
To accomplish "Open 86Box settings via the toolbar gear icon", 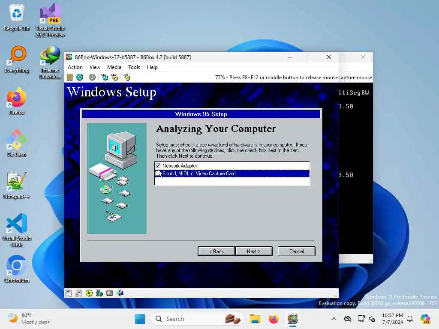I will [127, 77].
